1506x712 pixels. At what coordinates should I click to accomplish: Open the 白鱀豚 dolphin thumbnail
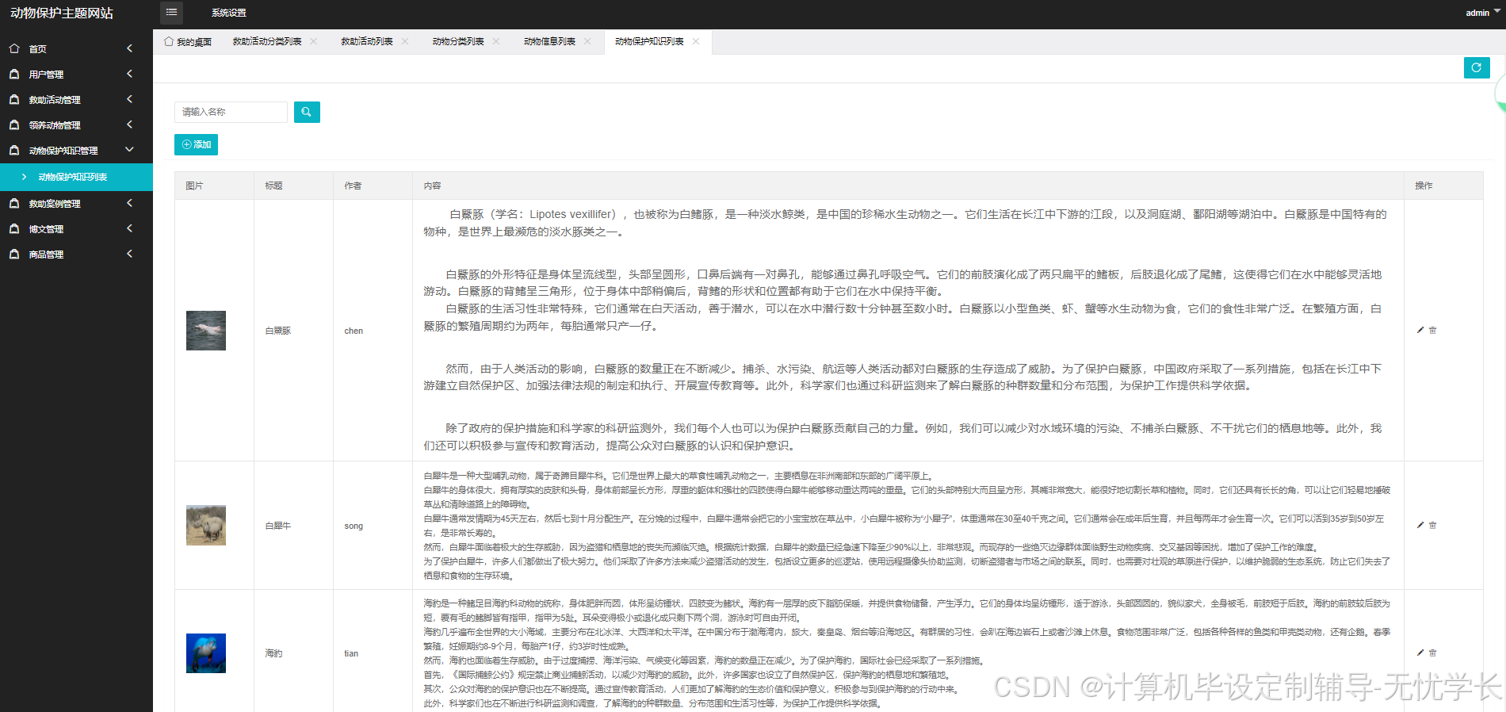206,331
